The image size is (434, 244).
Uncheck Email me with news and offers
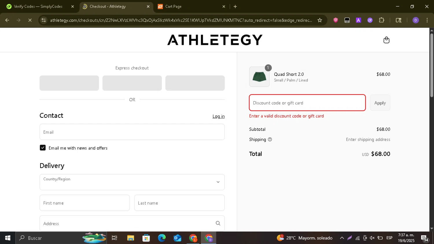43,148
